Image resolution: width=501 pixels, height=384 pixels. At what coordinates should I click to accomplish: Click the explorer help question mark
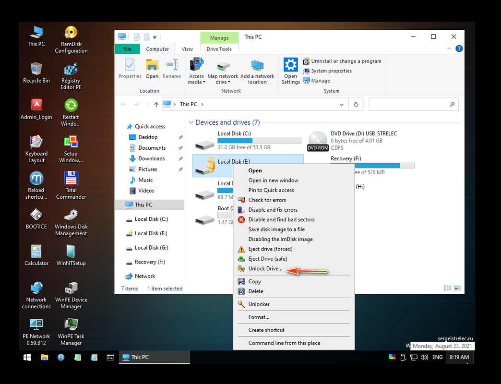pos(459,48)
